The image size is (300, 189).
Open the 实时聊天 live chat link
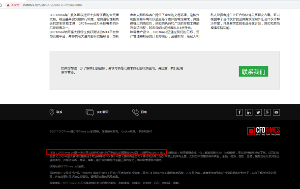(x=102, y=112)
